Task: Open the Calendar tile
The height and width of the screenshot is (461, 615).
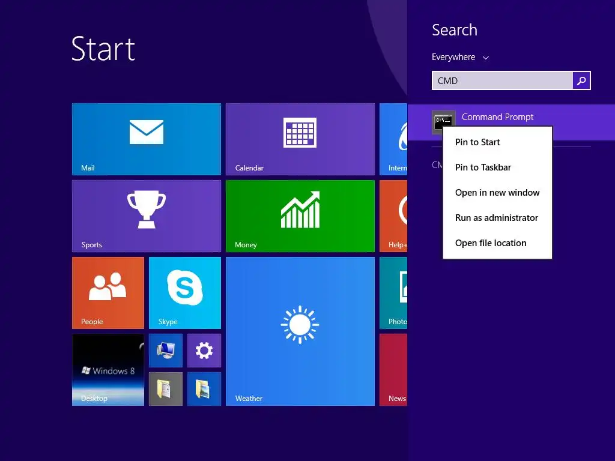Action: (300, 139)
